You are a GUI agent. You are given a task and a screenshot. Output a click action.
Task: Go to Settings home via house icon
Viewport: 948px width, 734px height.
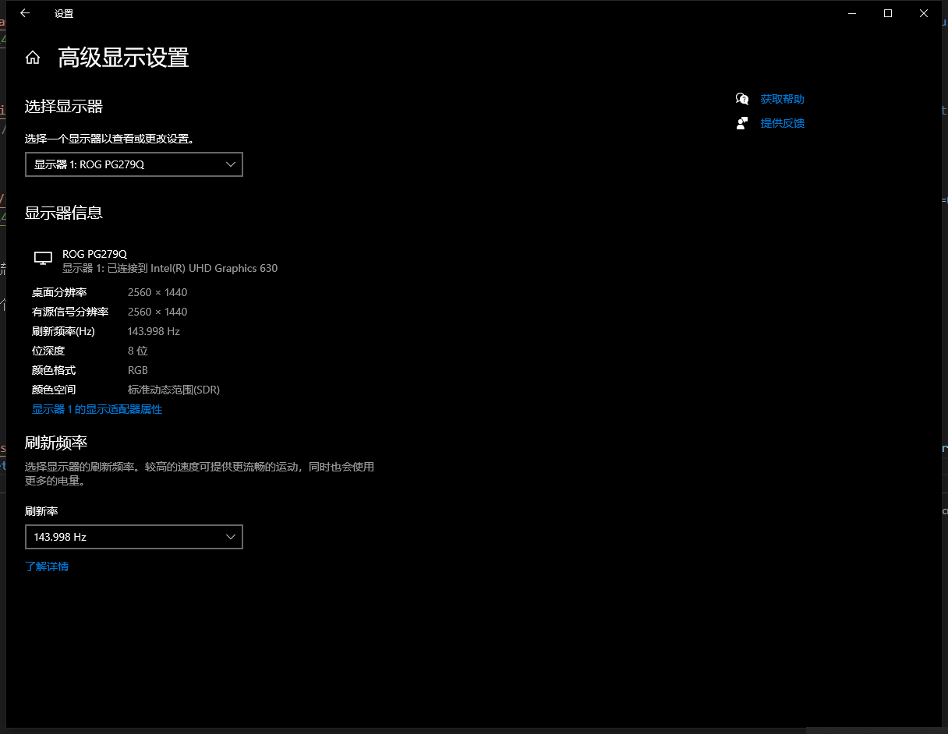(33, 57)
